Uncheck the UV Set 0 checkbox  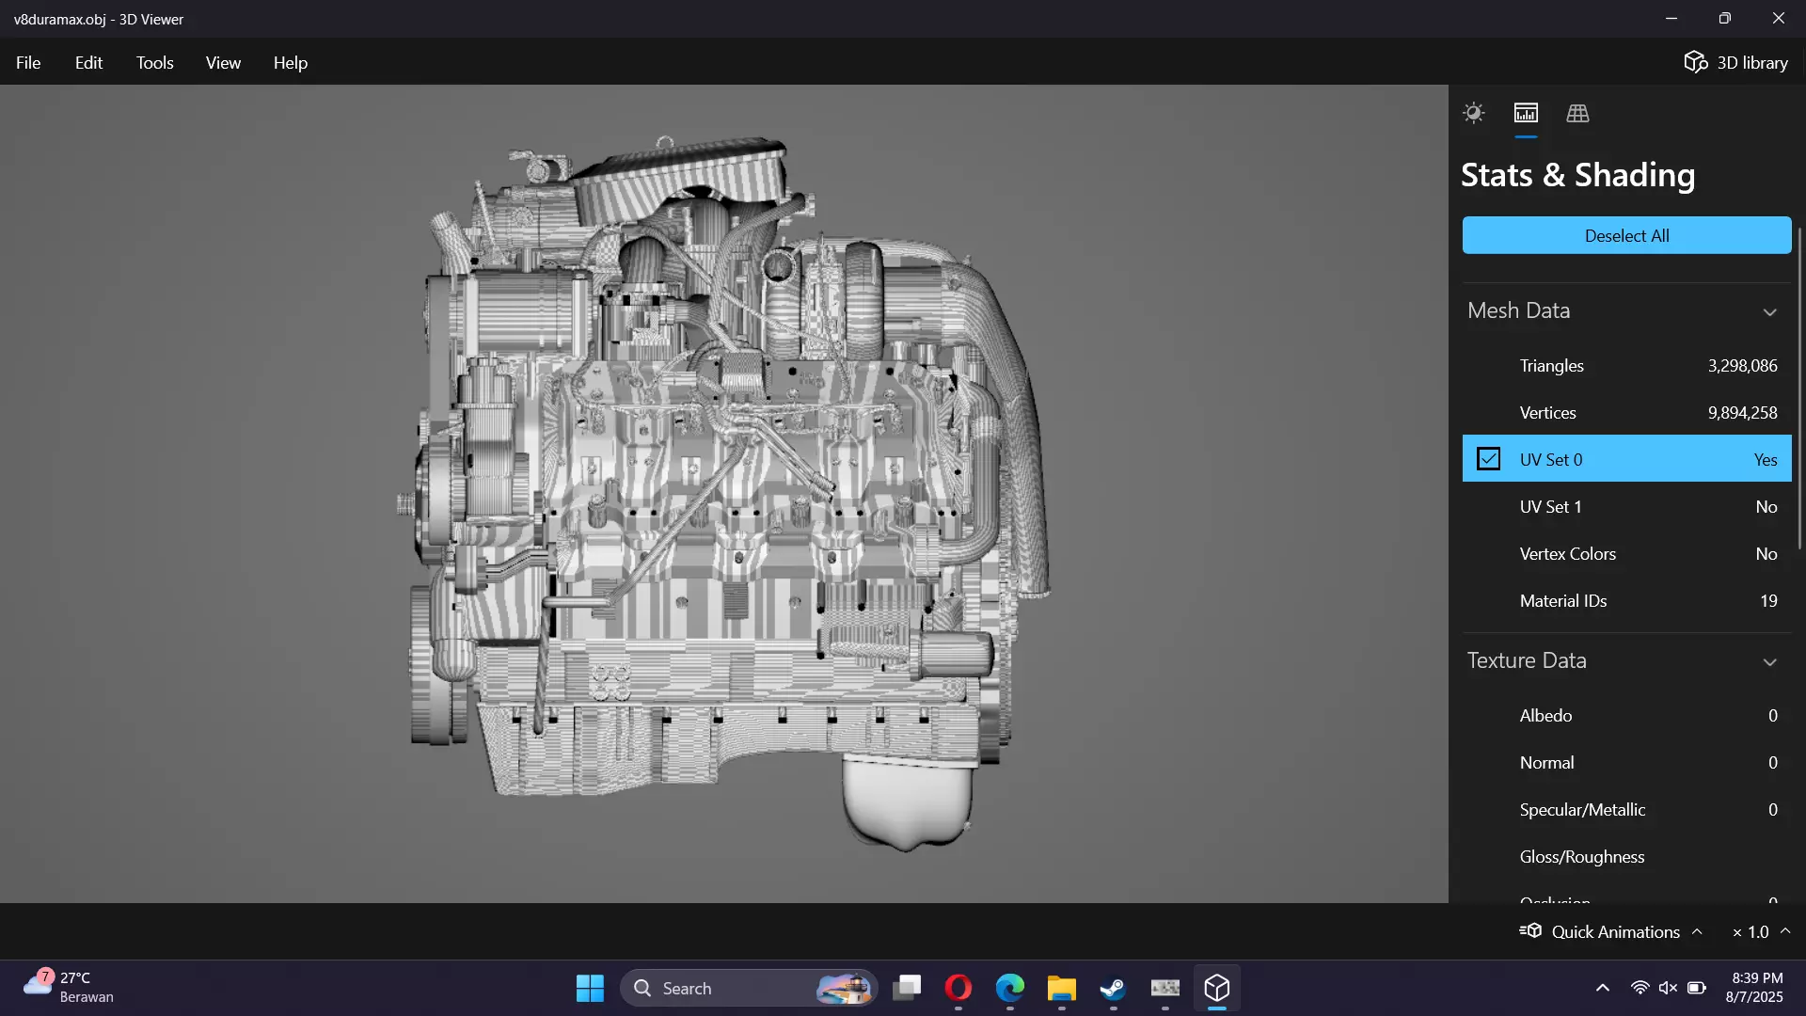[x=1488, y=459]
